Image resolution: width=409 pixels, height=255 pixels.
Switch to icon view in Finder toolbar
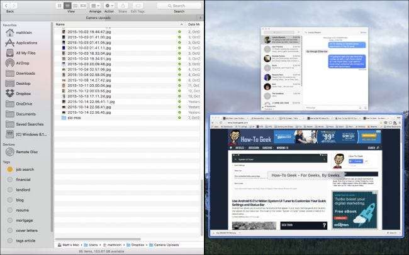[x=59, y=5]
